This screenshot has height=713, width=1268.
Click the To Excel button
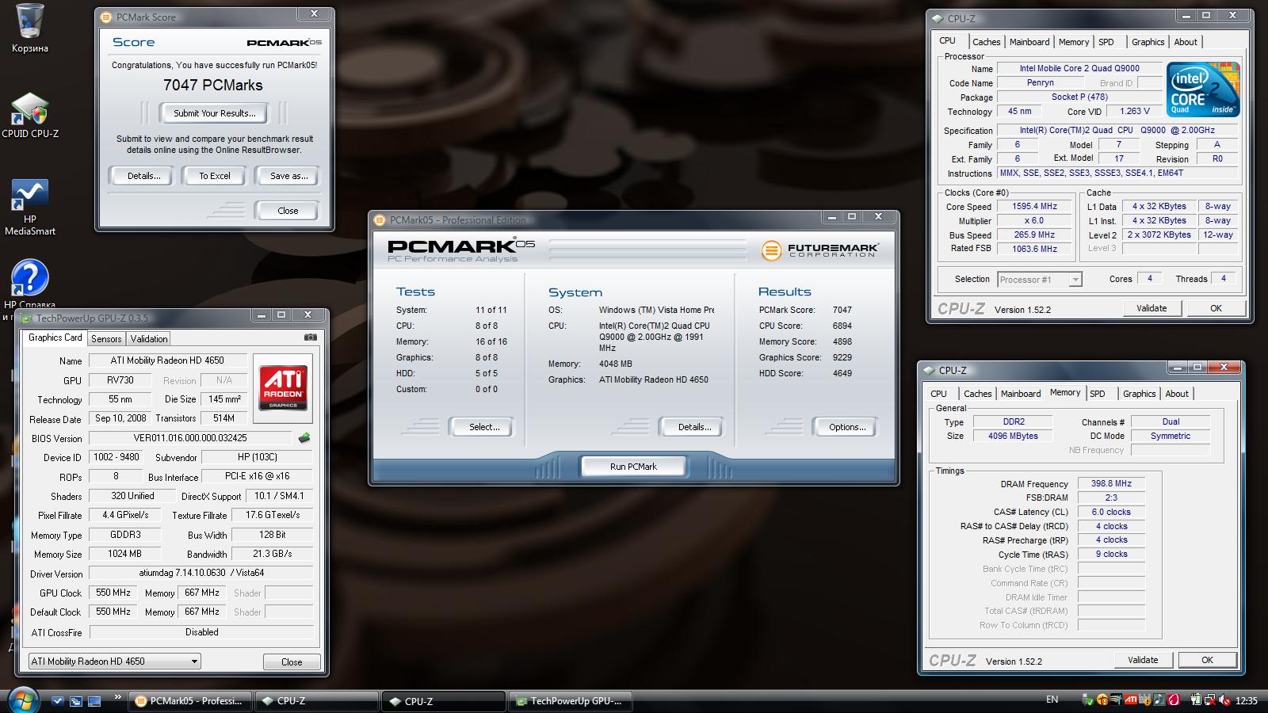coord(215,176)
